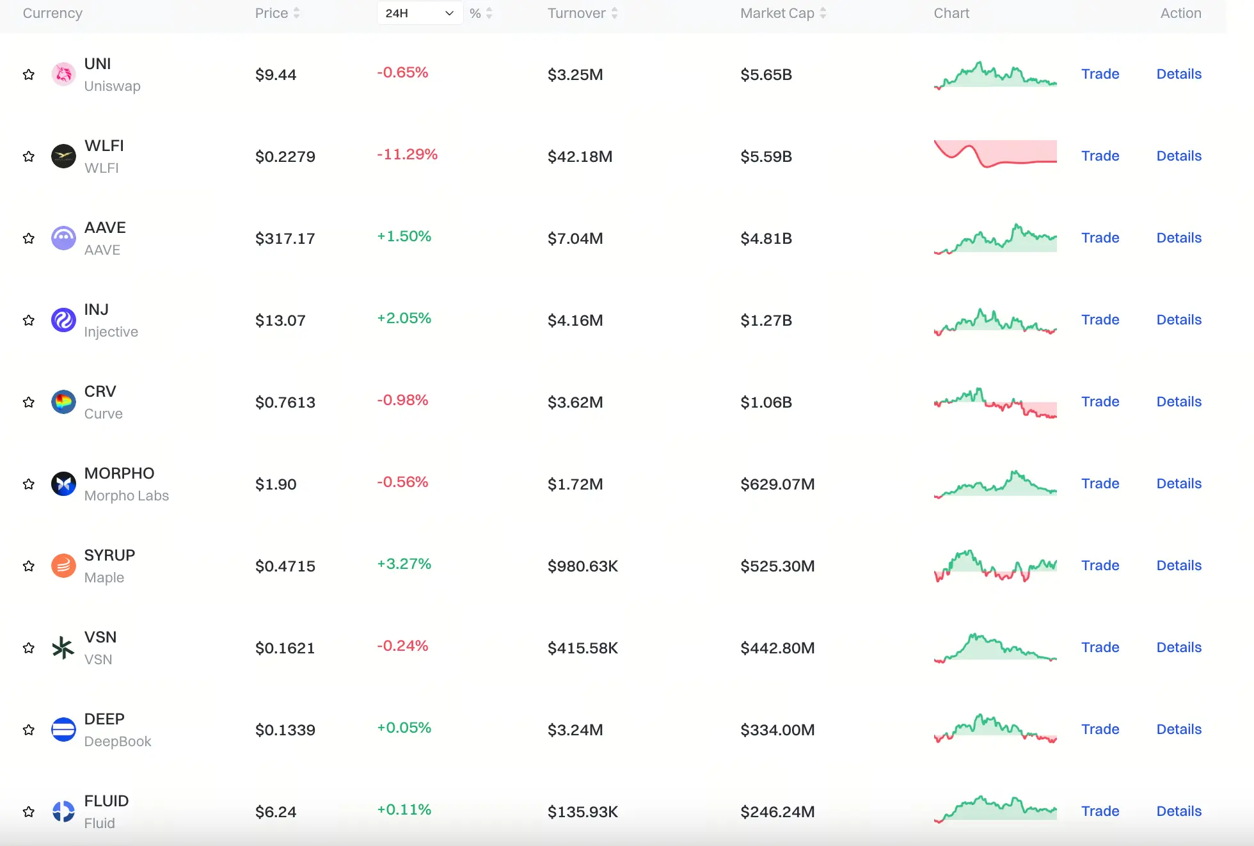Screen dimensions: 1254x846
Task: Select Details for CRV
Action: coord(1179,402)
